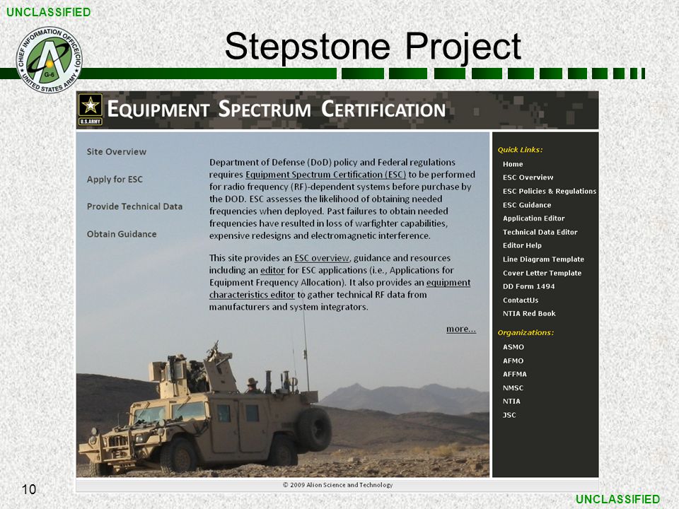The width and height of the screenshot is (679, 509).
Task: Follow the Equipment Spectrum Certification (ESC) link
Action: (x=325, y=175)
